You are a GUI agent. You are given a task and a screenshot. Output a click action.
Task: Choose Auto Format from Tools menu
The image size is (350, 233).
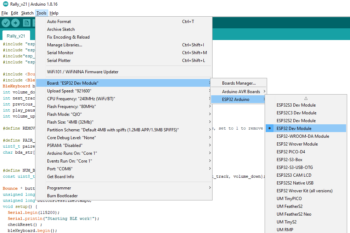click(x=124, y=22)
